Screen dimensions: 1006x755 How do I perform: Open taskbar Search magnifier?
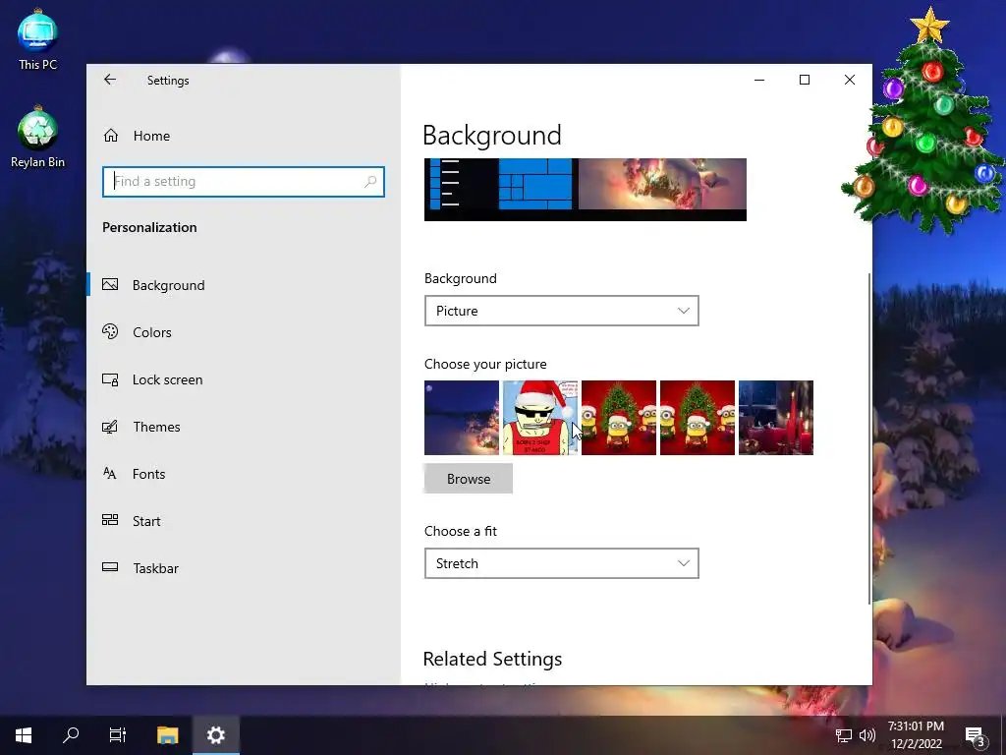[x=71, y=735]
